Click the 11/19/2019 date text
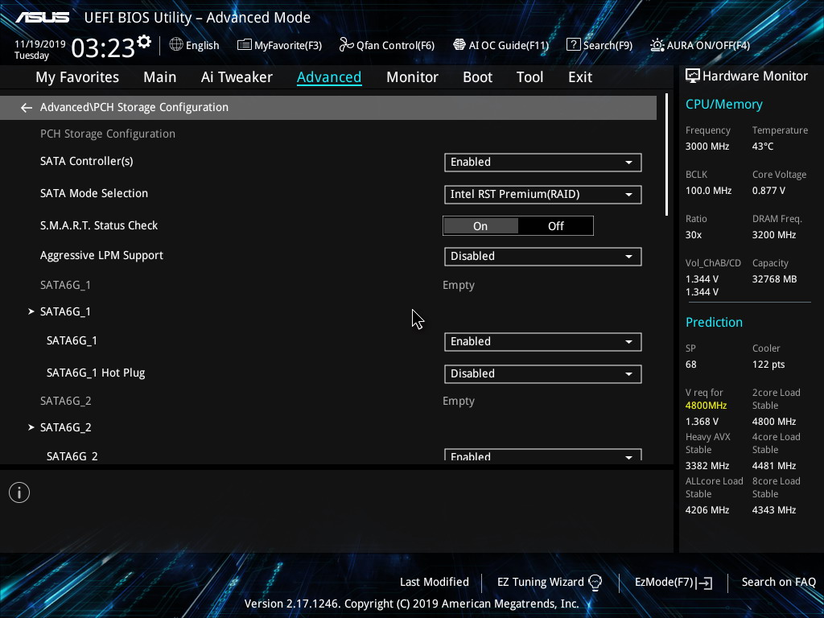The image size is (824, 618). [40, 44]
